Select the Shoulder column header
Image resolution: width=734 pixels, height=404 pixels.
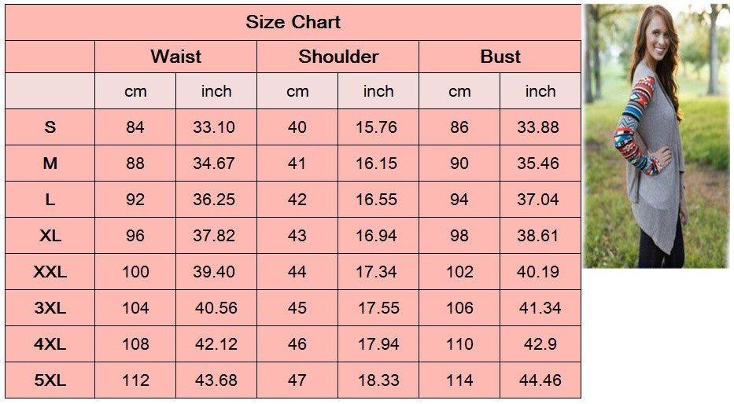click(338, 57)
